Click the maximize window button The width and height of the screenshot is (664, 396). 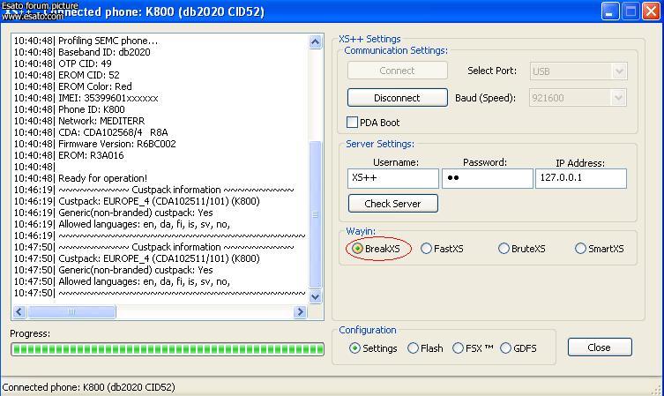pyautogui.click(x=631, y=11)
